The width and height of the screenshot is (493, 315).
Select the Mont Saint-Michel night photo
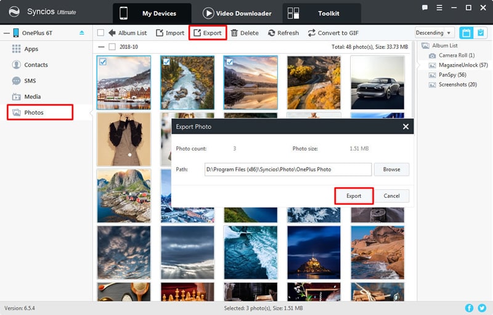coord(314,253)
